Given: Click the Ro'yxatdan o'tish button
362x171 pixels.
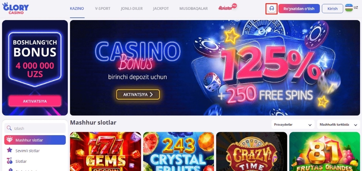Looking at the screenshot, I should [x=299, y=9].
